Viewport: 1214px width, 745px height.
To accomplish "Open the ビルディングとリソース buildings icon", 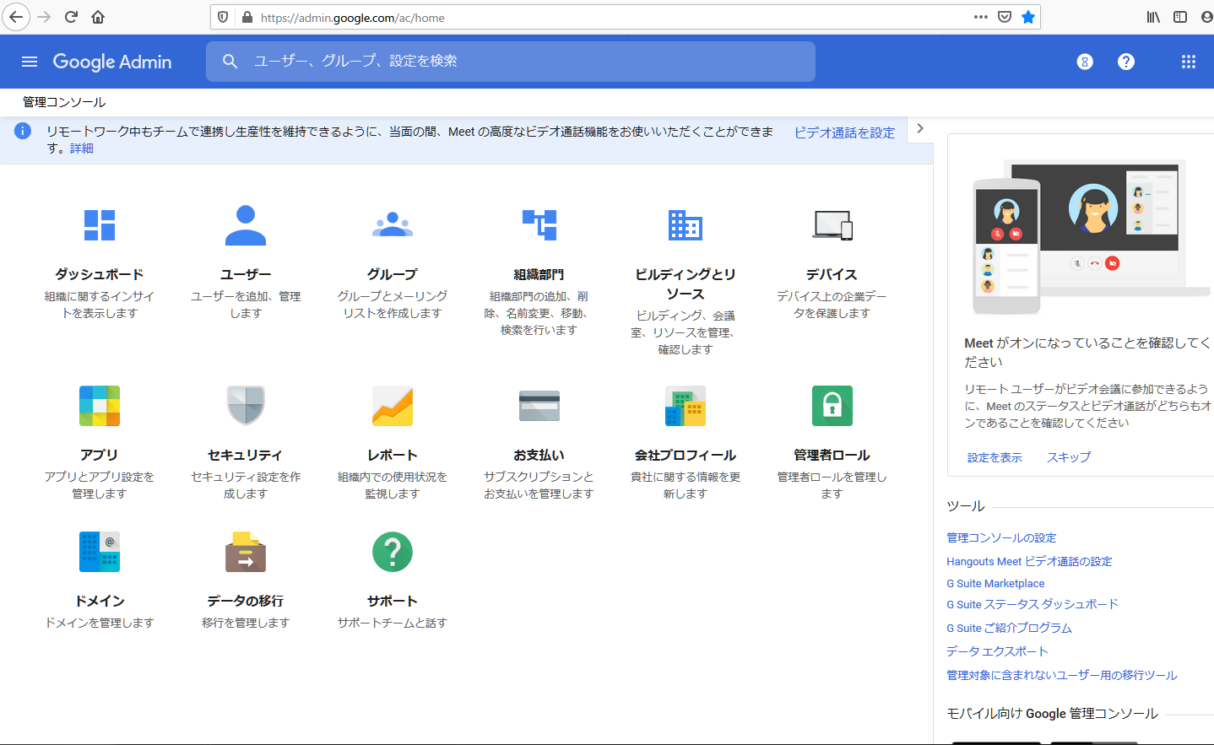I will (x=686, y=225).
